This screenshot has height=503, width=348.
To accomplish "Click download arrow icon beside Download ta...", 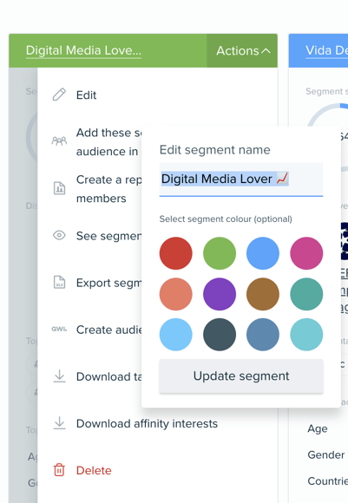I will [x=59, y=376].
